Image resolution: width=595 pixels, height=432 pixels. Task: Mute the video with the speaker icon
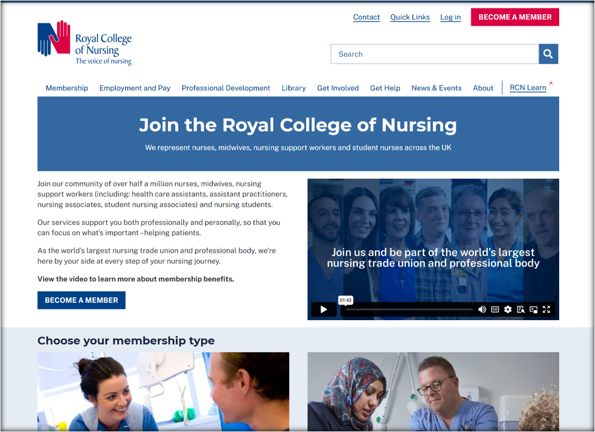(482, 309)
